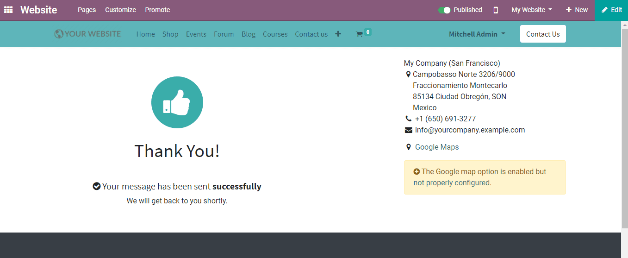
Task: Open the Google Maps link
Action: pos(437,147)
